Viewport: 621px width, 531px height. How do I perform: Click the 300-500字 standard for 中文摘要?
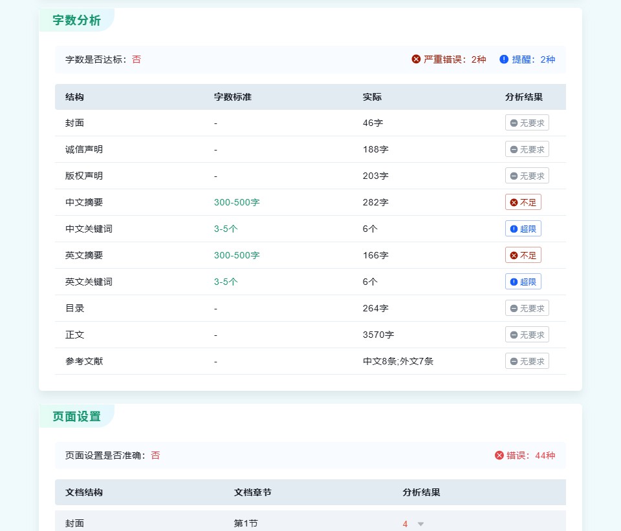[x=237, y=202]
